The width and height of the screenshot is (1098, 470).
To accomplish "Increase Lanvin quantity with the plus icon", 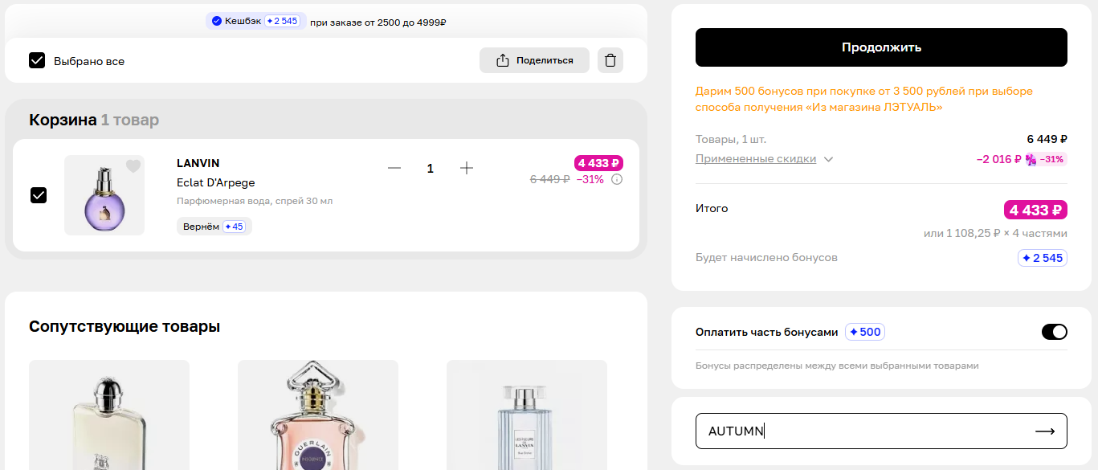I will (x=467, y=168).
